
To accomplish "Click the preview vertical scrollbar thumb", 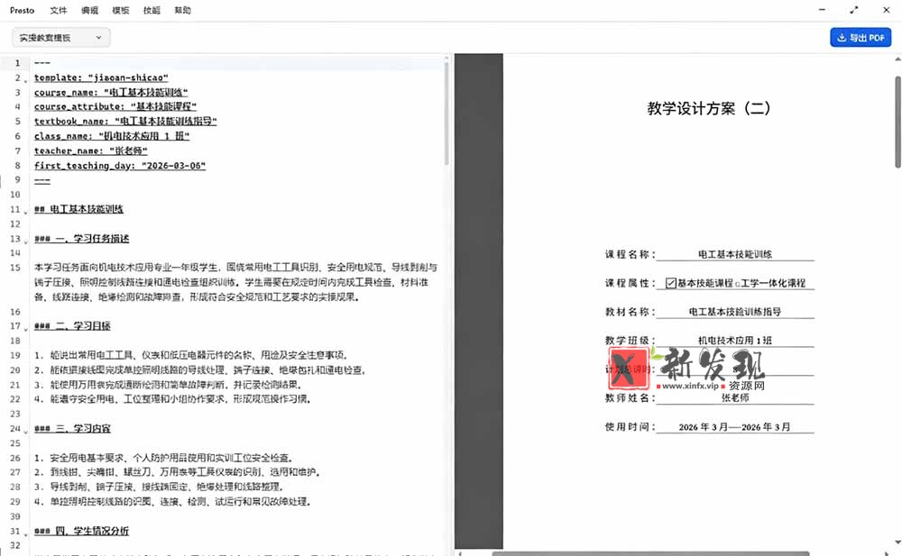I will coord(897,122).
